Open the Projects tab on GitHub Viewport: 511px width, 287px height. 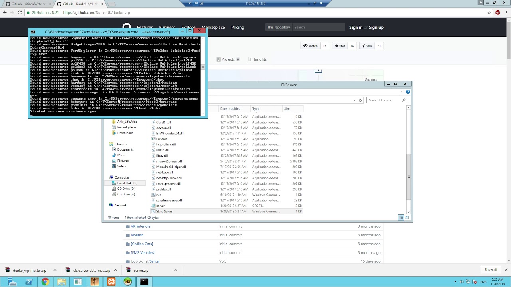[228, 59]
